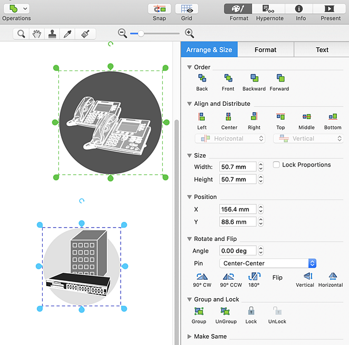349x345 pixels.
Task: Switch to the Text tab
Action: [322, 50]
